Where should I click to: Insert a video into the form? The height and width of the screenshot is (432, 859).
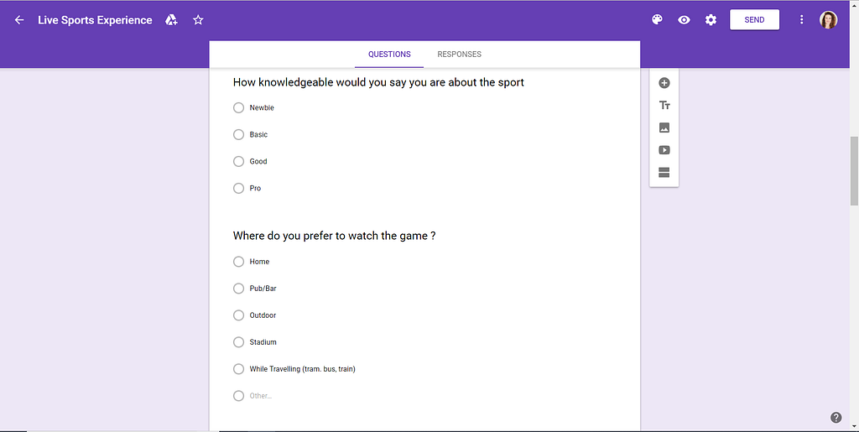[x=664, y=150]
